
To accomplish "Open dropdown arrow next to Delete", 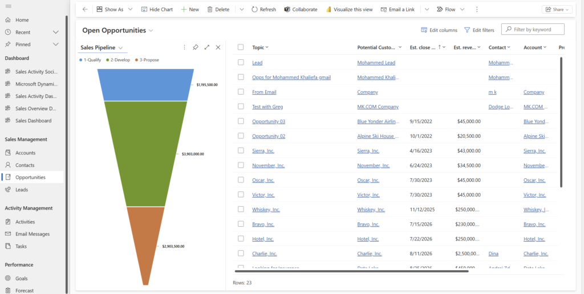I will (x=242, y=9).
